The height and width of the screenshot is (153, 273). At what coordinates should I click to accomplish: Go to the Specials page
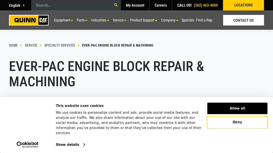pyautogui.click(x=188, y=20)
